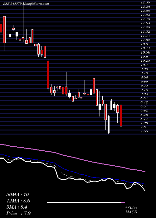This screenshot has height=218, width=156.
Task: Click the blue 12MA trend line
Action: point(72,172)
